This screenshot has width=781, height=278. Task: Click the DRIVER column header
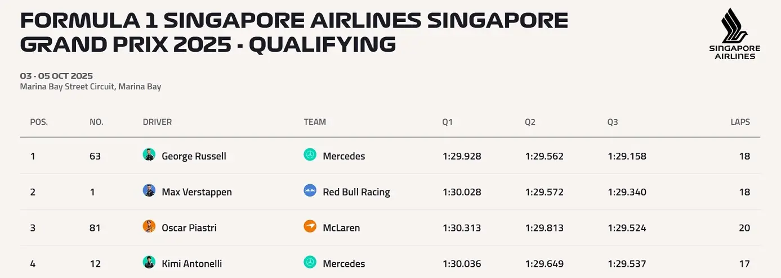(x=157, y=122)
